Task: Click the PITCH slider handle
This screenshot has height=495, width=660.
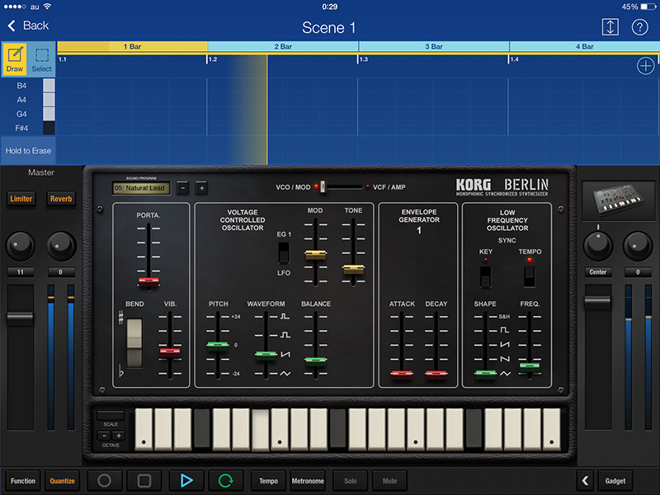Action: click(218, 346)
